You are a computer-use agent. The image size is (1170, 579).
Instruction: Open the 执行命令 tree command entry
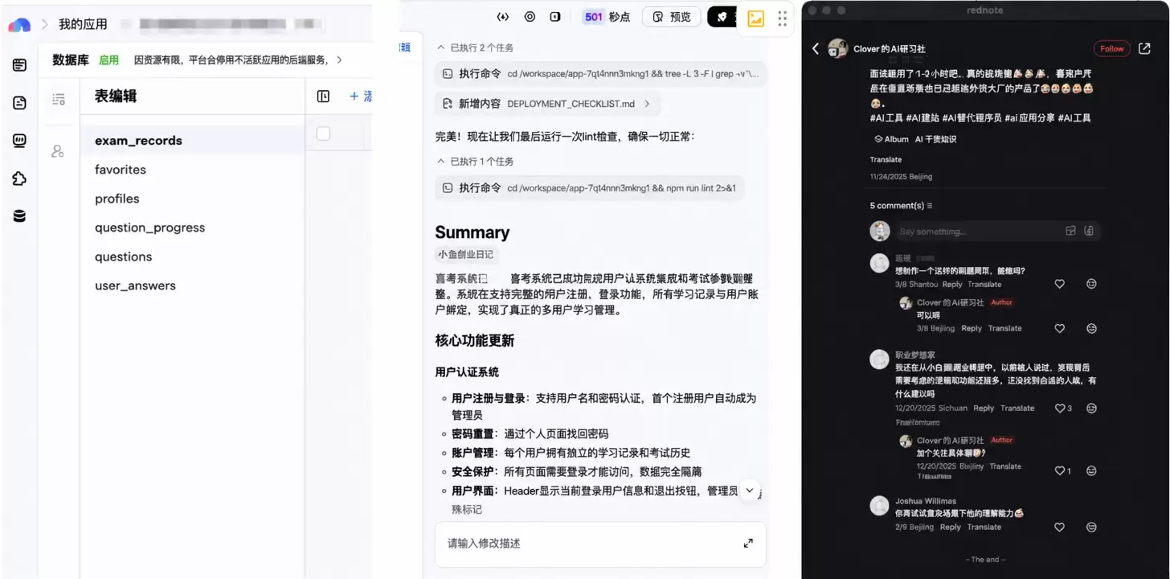(x=600, y=74)
